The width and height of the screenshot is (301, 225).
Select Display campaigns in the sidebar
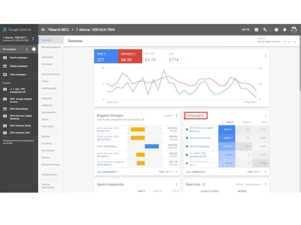[x=19, y=66]
